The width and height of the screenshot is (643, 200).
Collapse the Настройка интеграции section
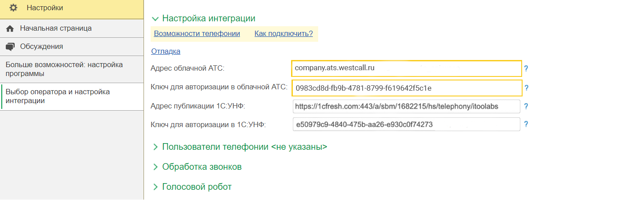click(155, 19)
